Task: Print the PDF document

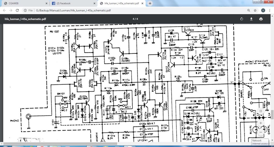Action: click(261, 19)
